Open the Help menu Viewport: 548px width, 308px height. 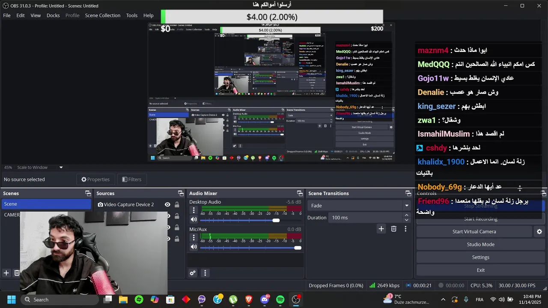(x=149, y=15)
